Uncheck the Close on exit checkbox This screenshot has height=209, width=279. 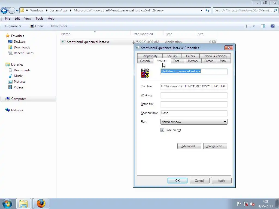pyautogui.click(x=162, y=130)
